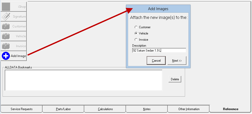
Task: Open the Notes tab
Action: (147, 109)
